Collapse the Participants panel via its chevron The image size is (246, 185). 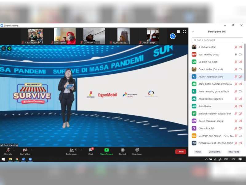[192, 31]
